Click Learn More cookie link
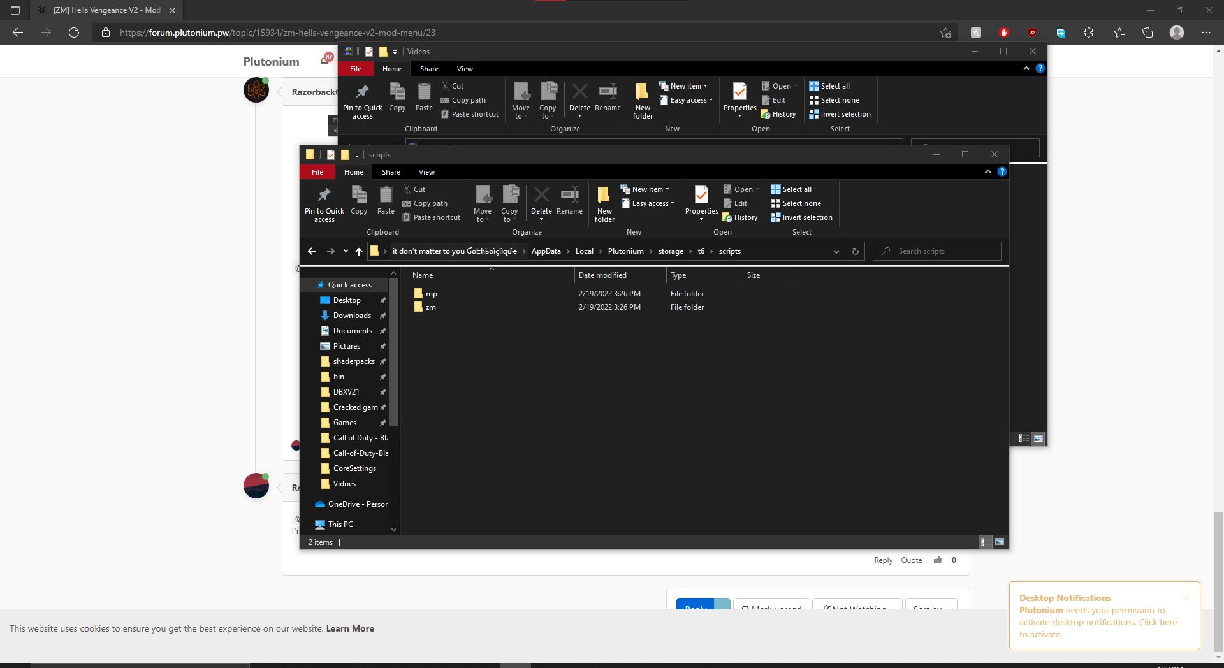The image size is (1224, 668). [350, 628]
